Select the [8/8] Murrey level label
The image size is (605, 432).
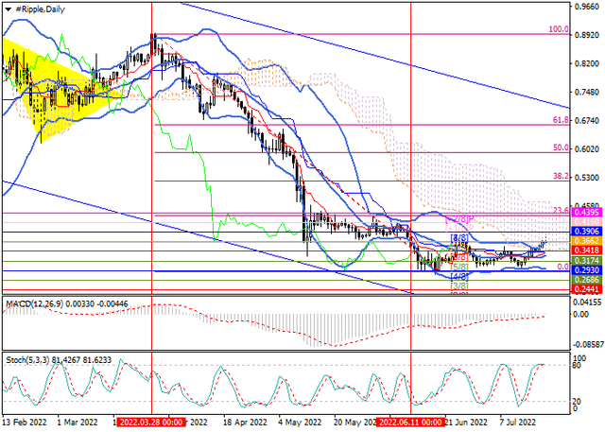click(459, 238)
